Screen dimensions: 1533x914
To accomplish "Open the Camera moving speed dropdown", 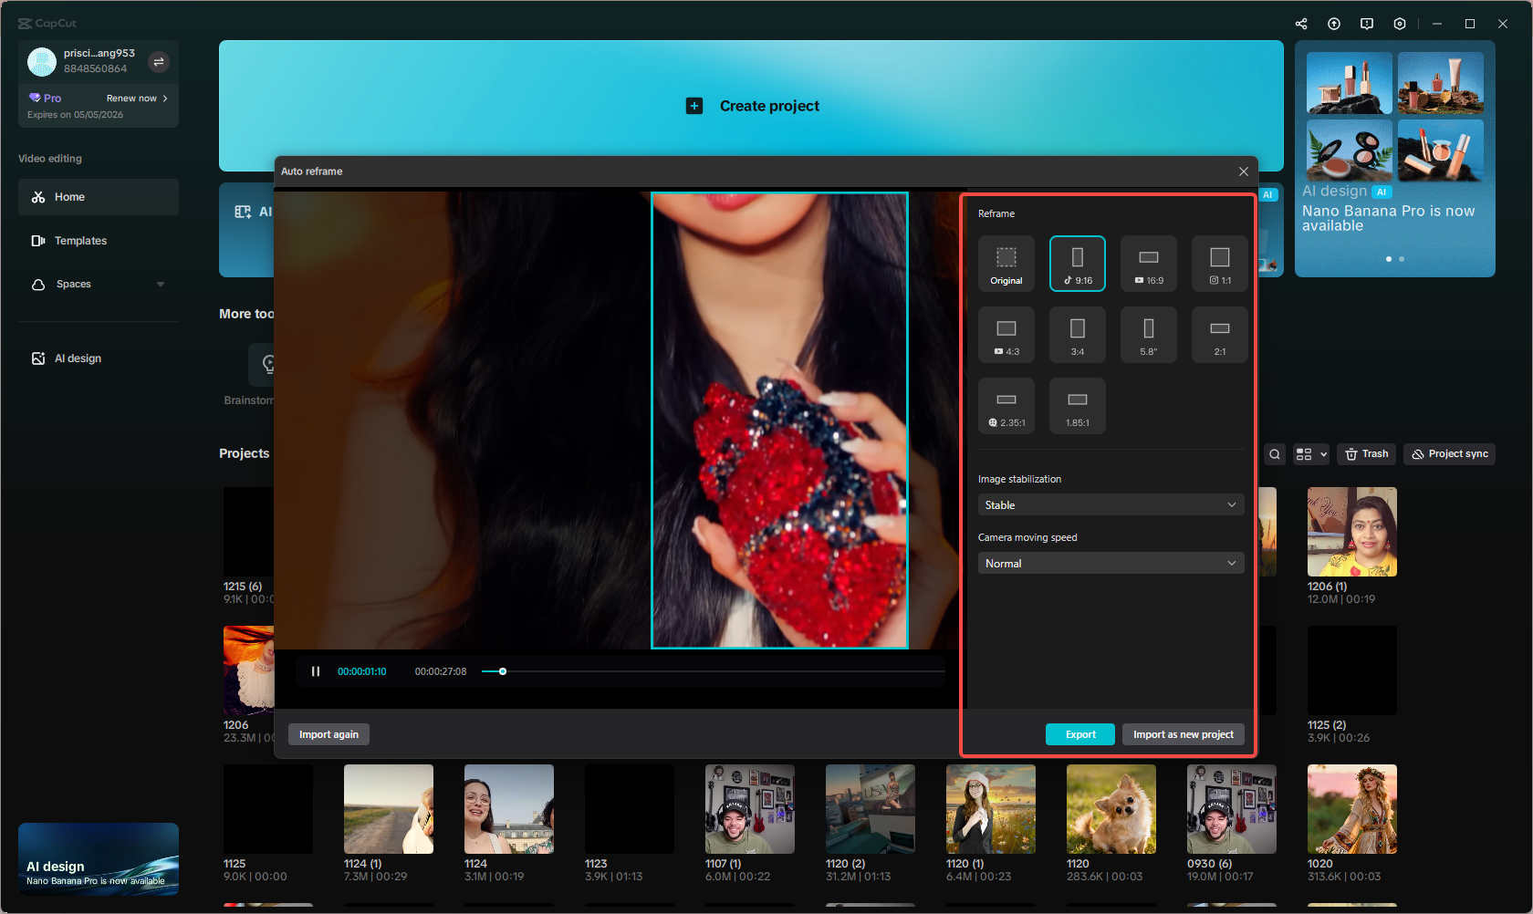I will coord(1111,563).
